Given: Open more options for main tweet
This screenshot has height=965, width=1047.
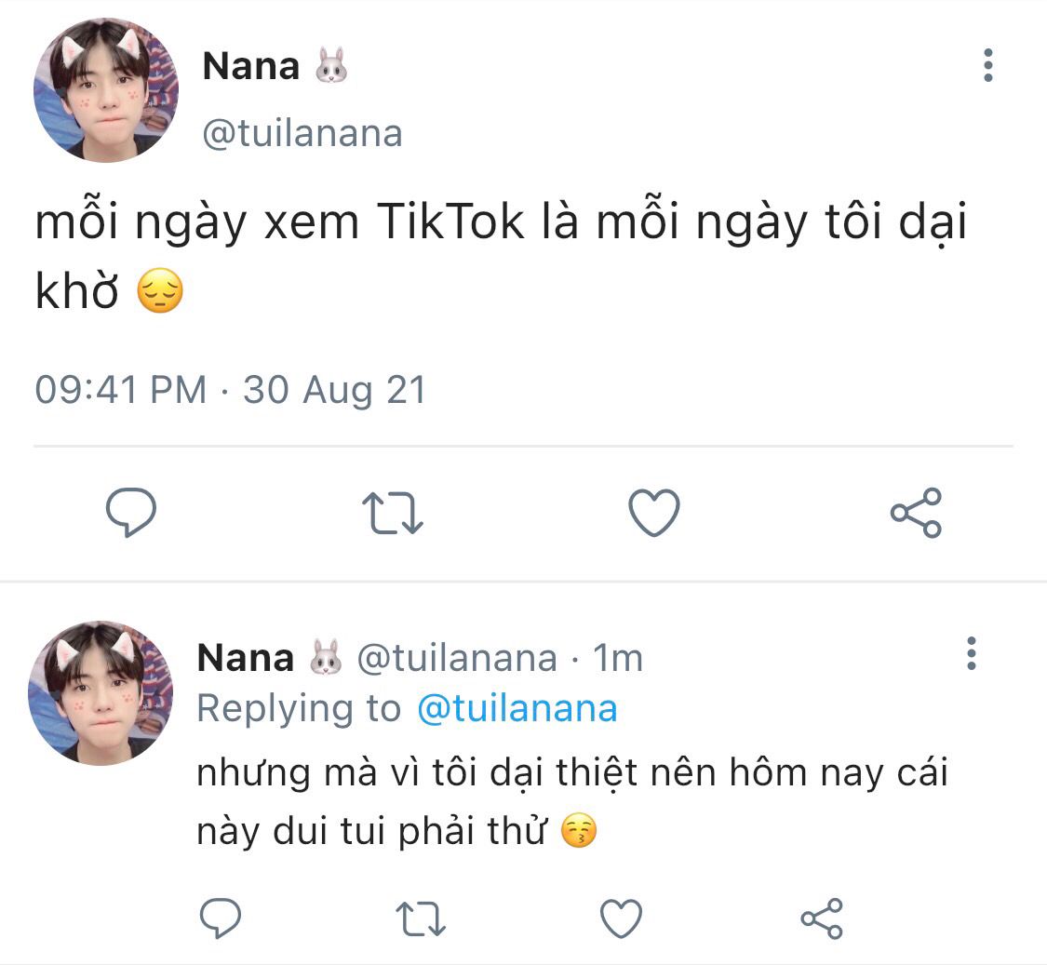Looking at the screenshot, I should point(988,65).
